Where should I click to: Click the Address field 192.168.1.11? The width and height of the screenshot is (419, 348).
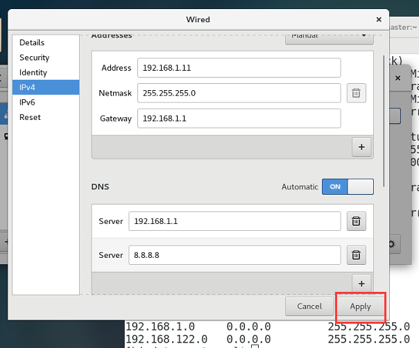click(x=239, y=68)
